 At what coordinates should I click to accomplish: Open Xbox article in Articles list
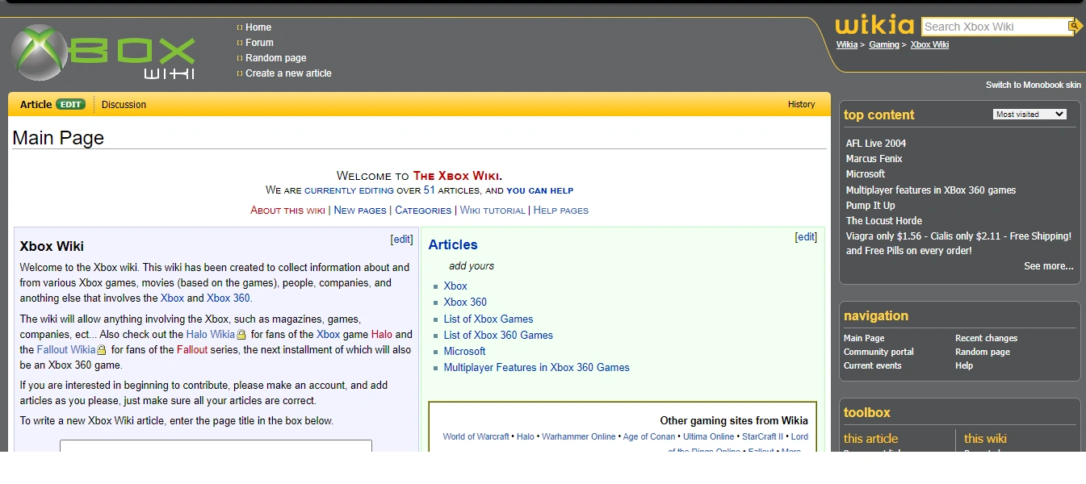click(455, 286)
